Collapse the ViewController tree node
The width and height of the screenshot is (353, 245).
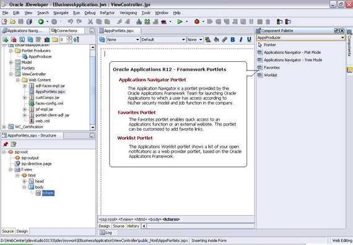11,74
